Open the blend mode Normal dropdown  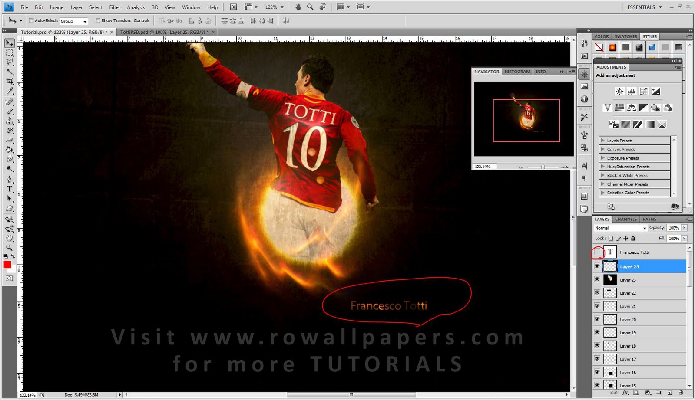tap(620, 228)
